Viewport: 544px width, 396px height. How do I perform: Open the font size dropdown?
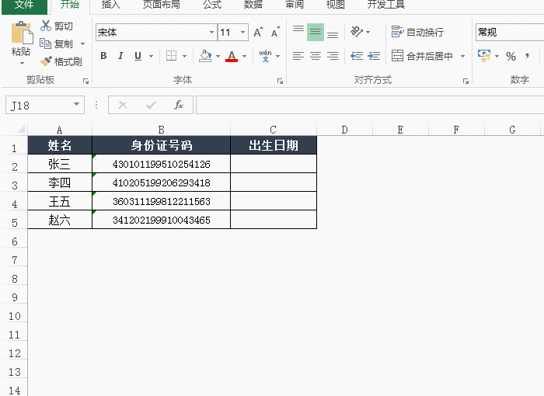[242, 33]
